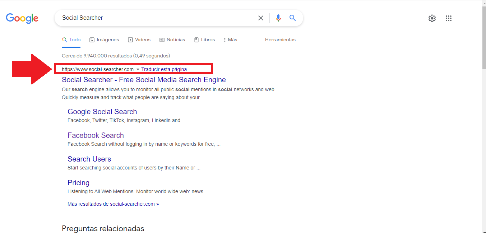
Task: Clear the search box with the X icon
Action: [261, 18]
